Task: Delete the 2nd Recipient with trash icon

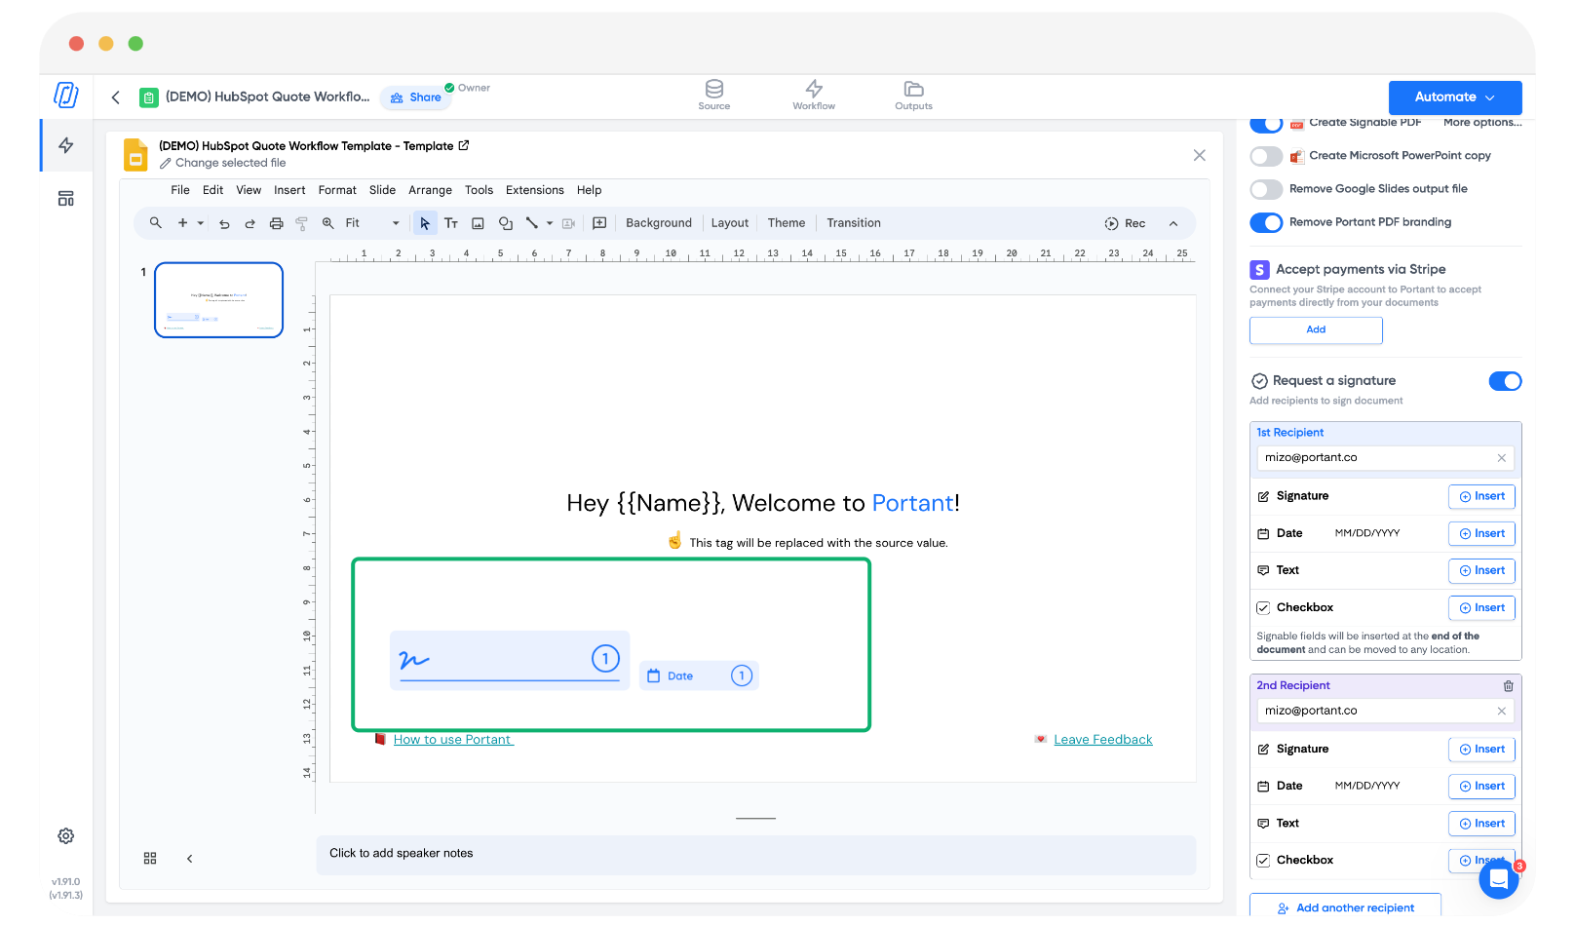Action: (x=1508, y=686)
